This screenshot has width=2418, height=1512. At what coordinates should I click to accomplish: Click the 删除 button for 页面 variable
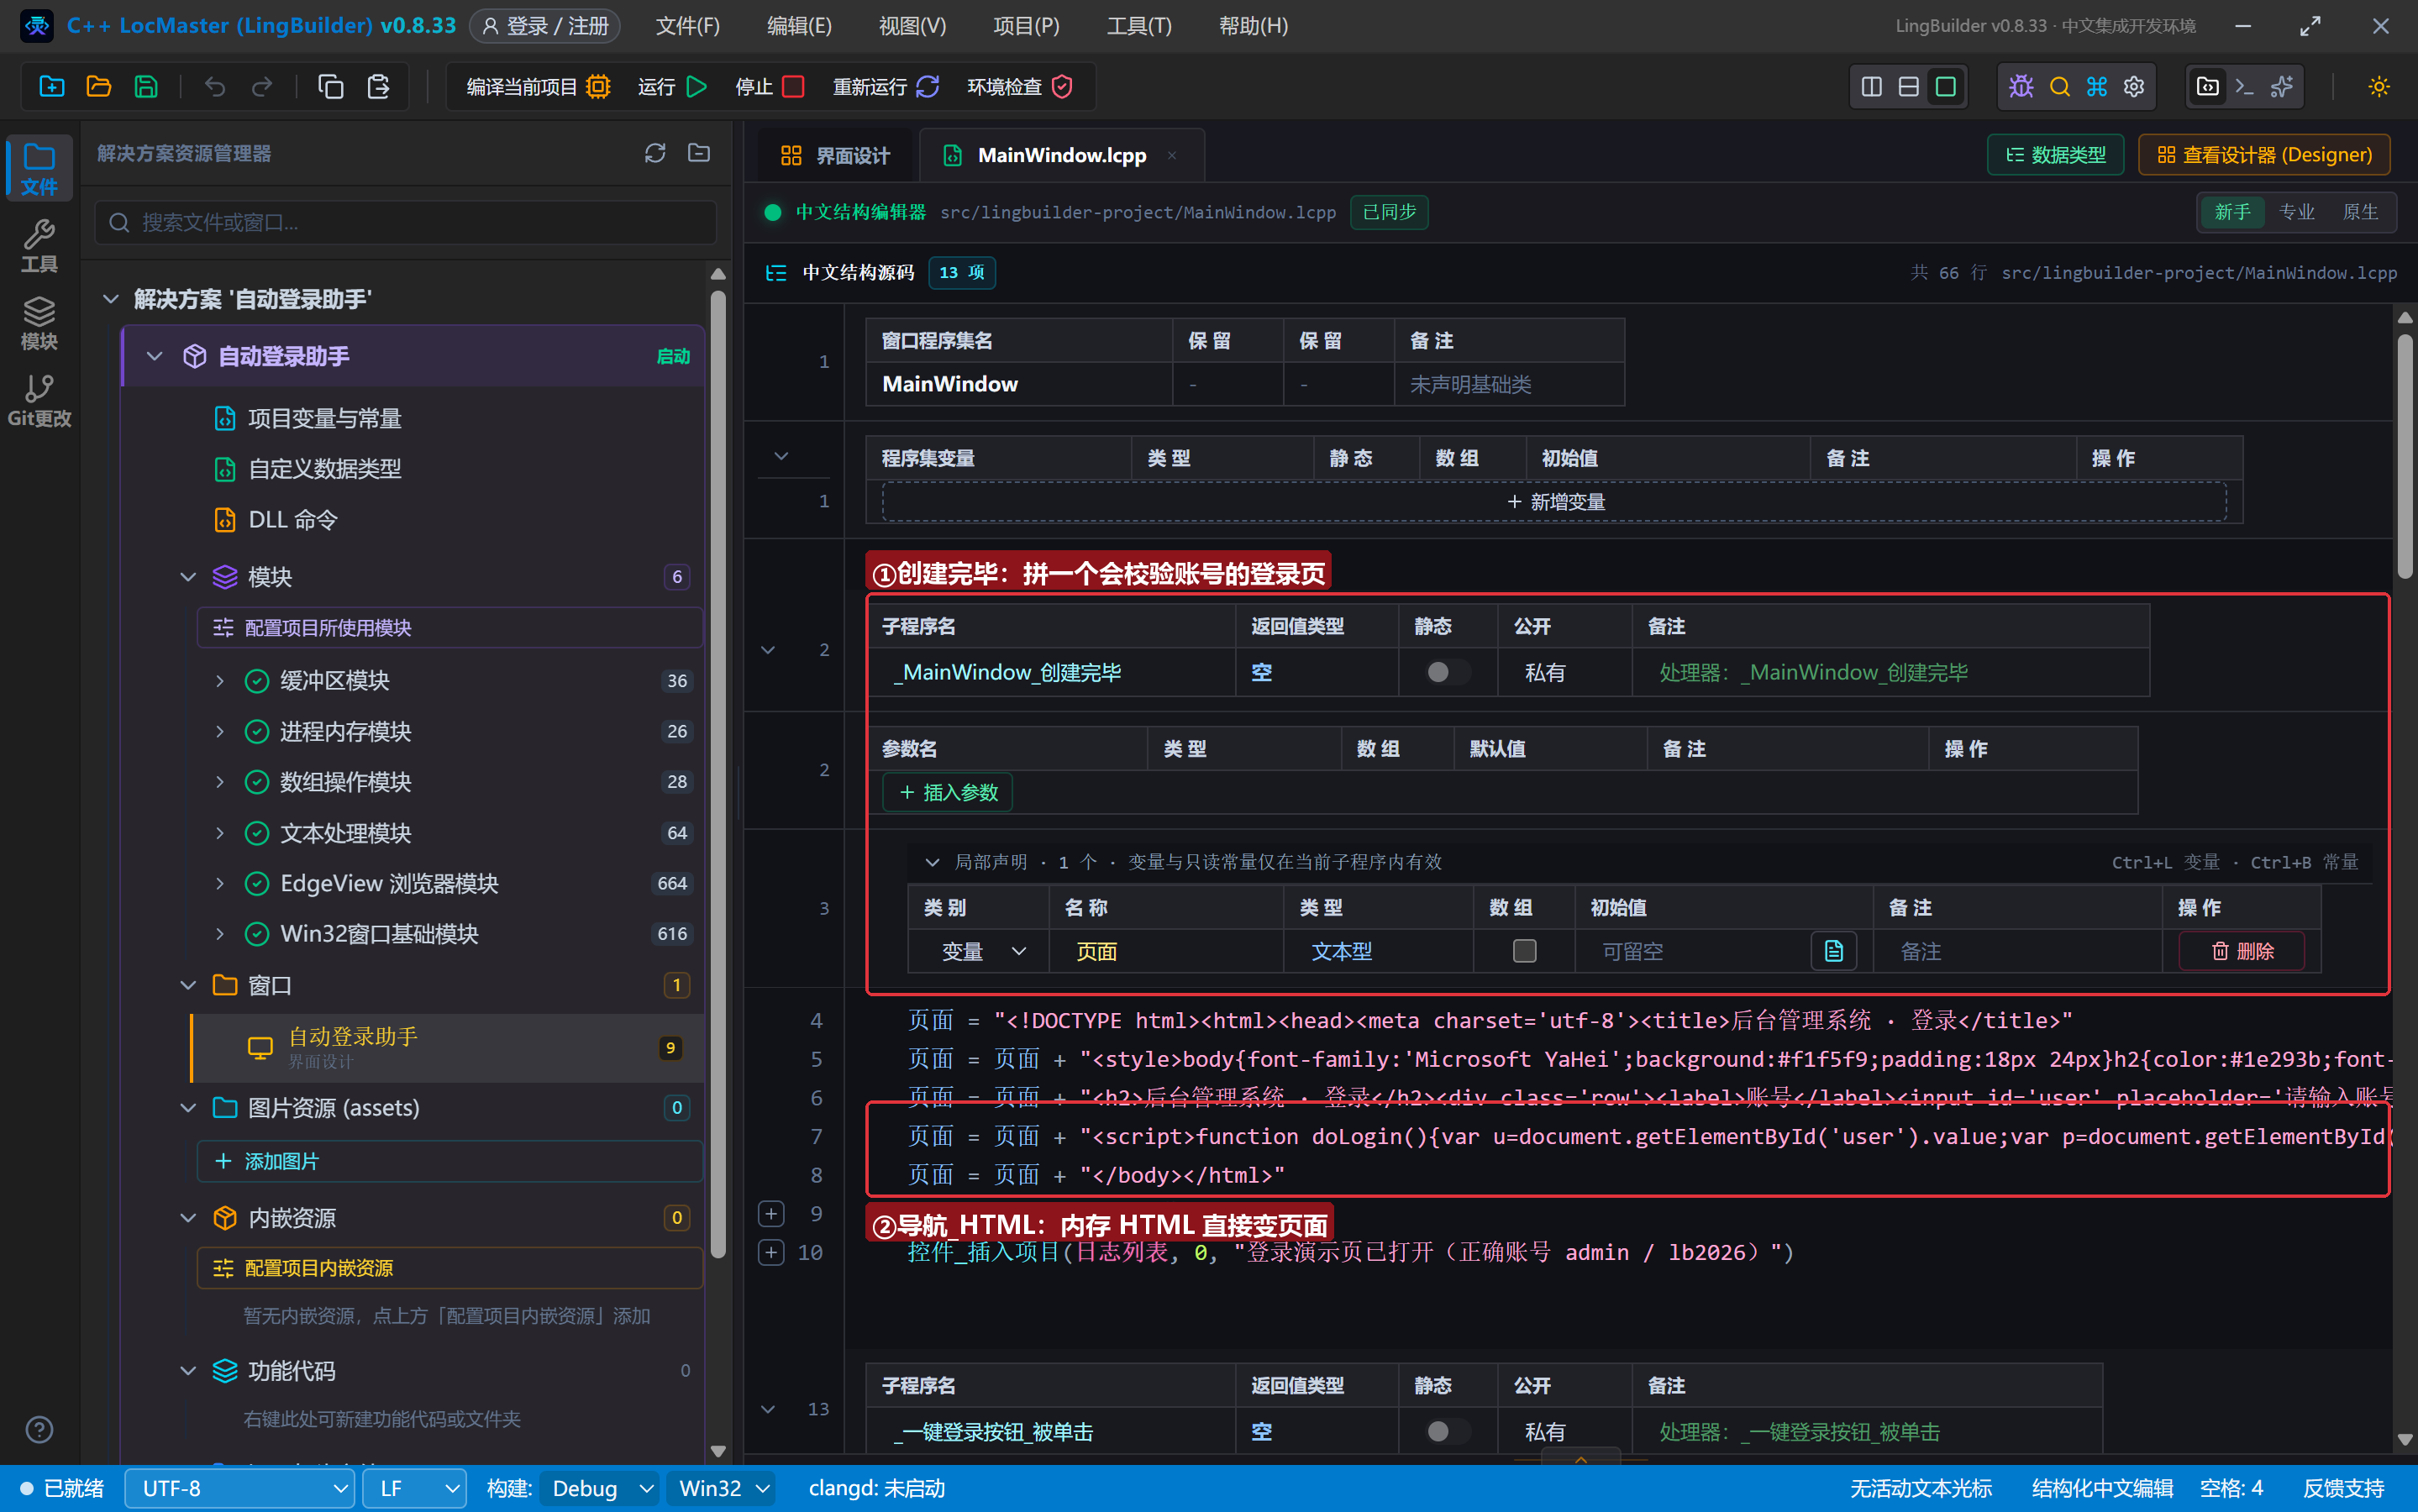coord(2242,951)
